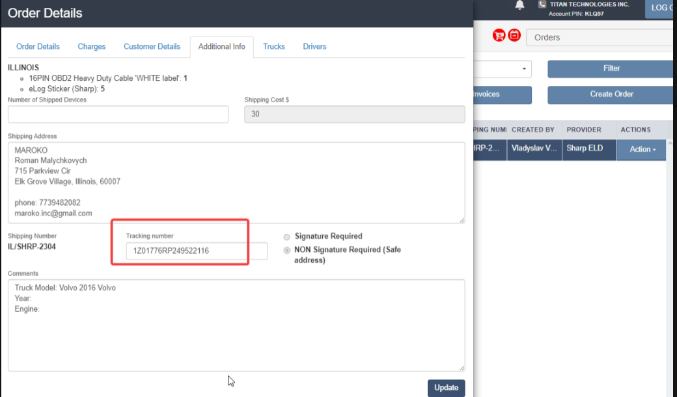
Task: Select NON Signature Required radio option
Action: coord(286,251)
